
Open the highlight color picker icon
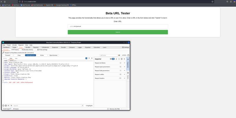119,55
